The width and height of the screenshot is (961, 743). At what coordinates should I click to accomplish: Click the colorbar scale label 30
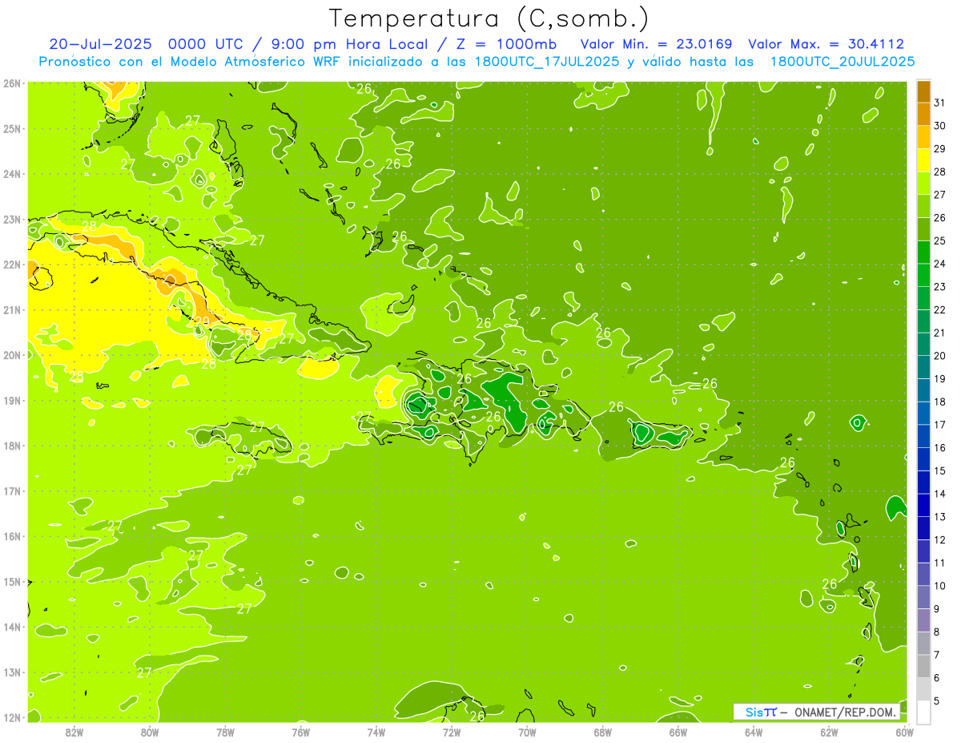point(939,125)
